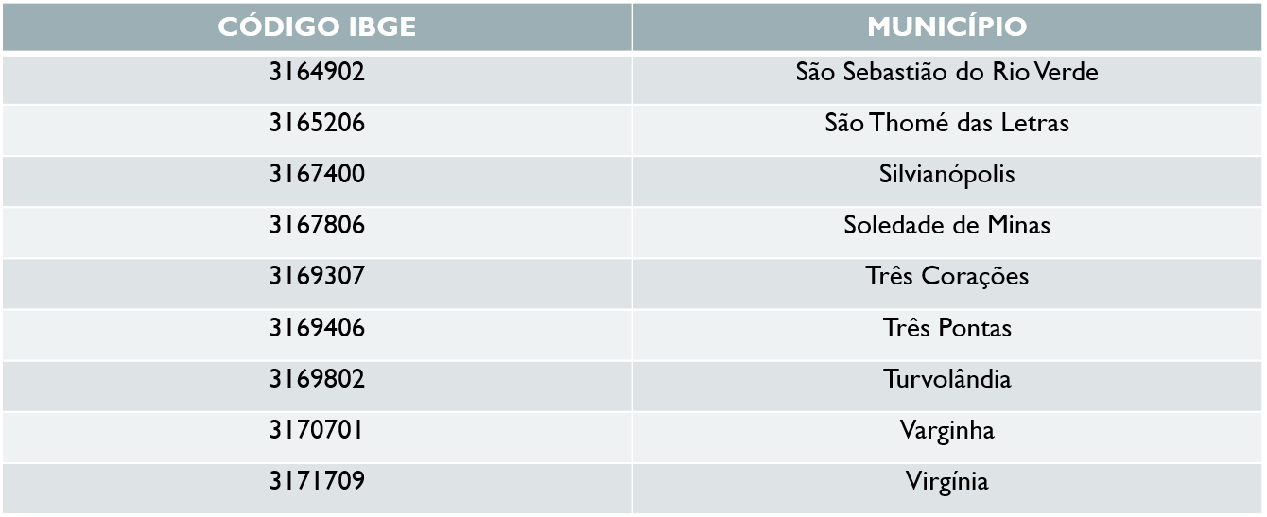Viewport: 1267px width, 517px height.
Task: Select the Turvolândia municipality cell
Action: [946, 386]
